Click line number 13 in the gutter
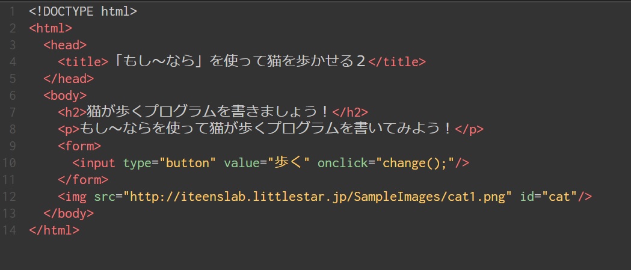Viewport: 631px width, 270px height. 10,213
